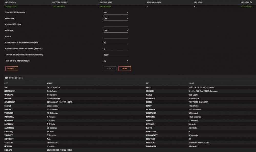Viewport: 256px width, 152px height.
Task: Click the STATFLAG value 0x0500000A
Action: tap(53, 143)
